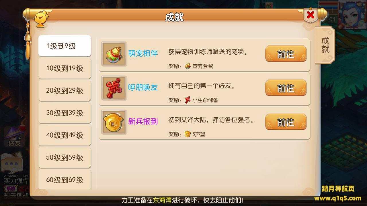Show the 40级到49级 achievements
Viewport: 367px width, 206px height.
pyautogui.click(x=65, y=135)
